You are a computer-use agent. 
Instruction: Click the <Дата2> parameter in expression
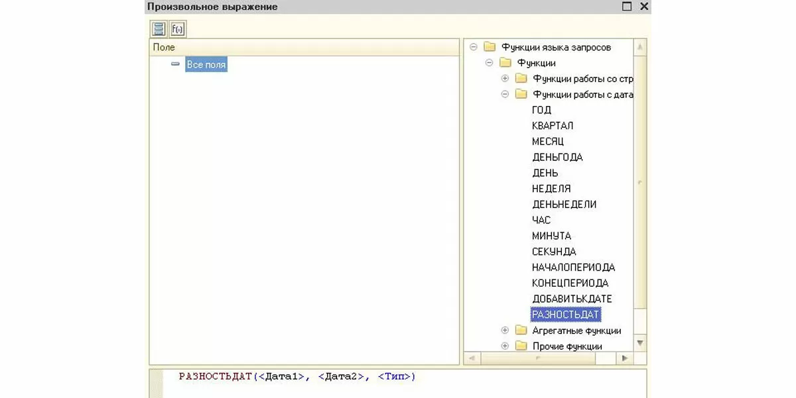[x=342, y=377]
